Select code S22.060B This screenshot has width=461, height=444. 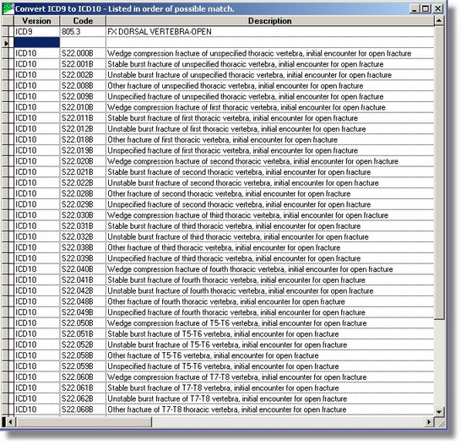[83, 377]
